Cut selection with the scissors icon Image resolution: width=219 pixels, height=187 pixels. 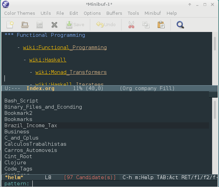click(x=131, y=25)
